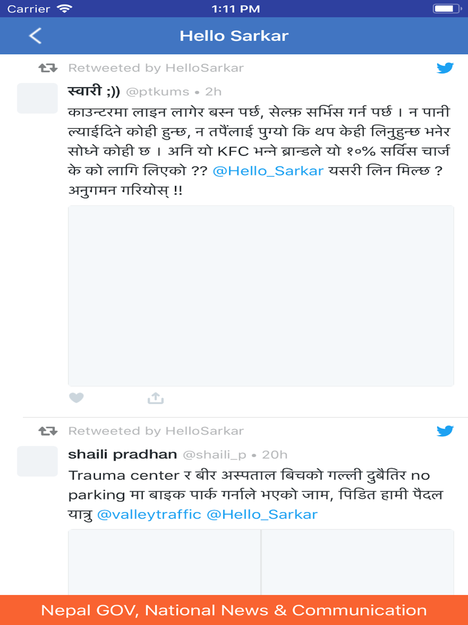Viewport: 468px width, 625px height.
Task: Go back using the header arrow
Action: tap(36, 36)
